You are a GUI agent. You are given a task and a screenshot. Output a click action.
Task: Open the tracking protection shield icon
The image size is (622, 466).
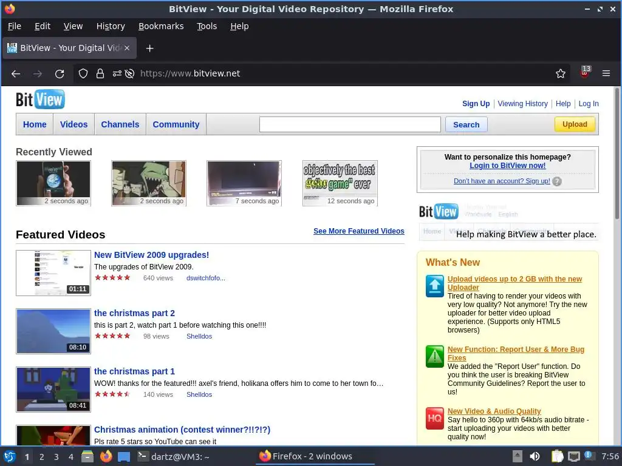pyautogui.click(x=83, y=73)
